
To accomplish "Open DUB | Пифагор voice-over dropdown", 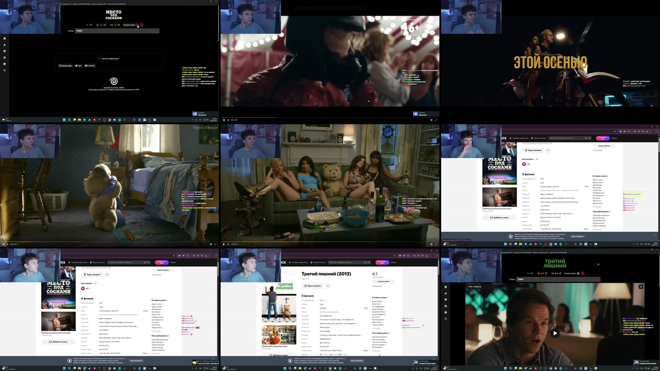I will click(x=481, y=286).
